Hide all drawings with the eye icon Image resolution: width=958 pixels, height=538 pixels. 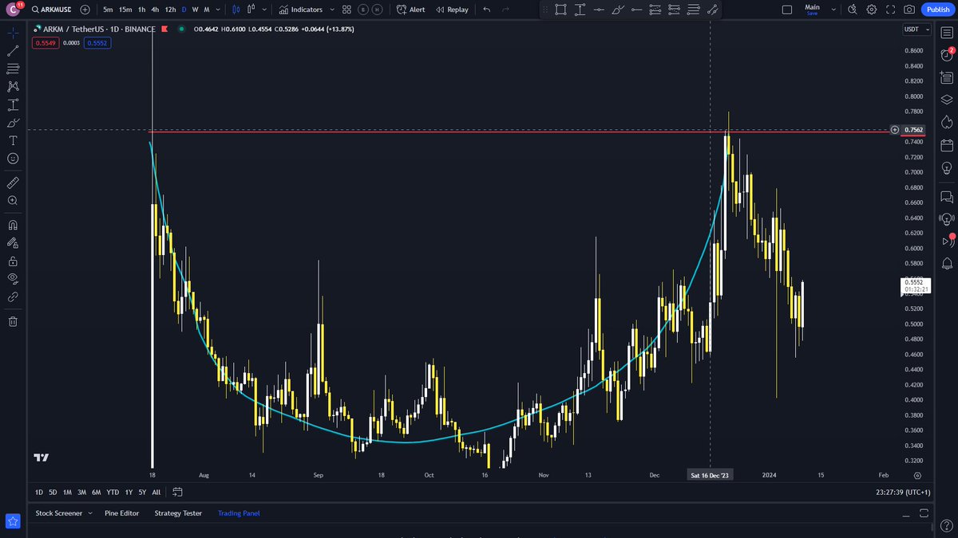click(13, 278)
